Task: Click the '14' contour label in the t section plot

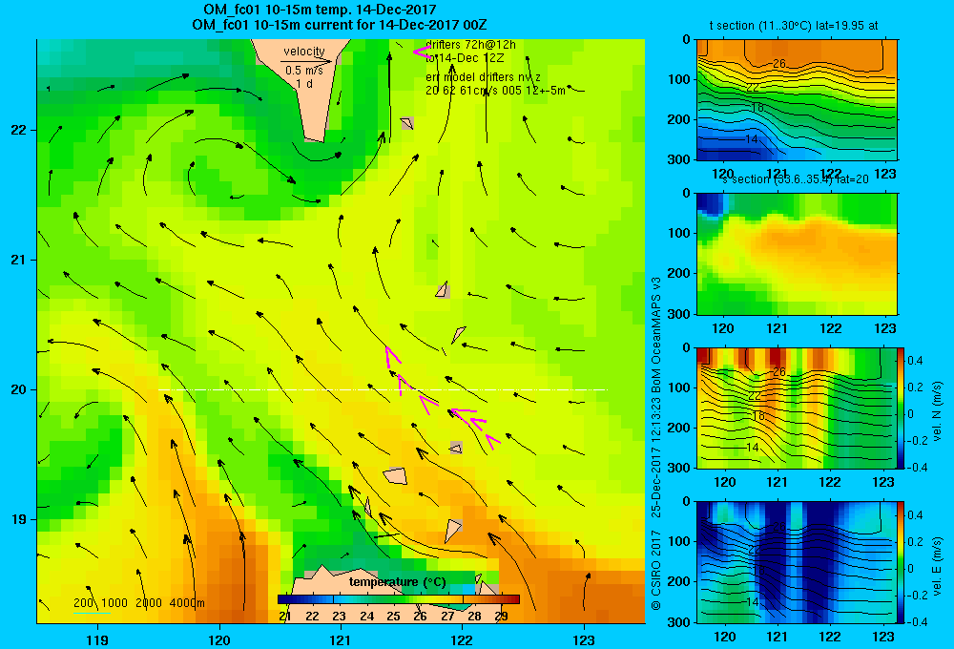Action: click(x=752, y=139)
